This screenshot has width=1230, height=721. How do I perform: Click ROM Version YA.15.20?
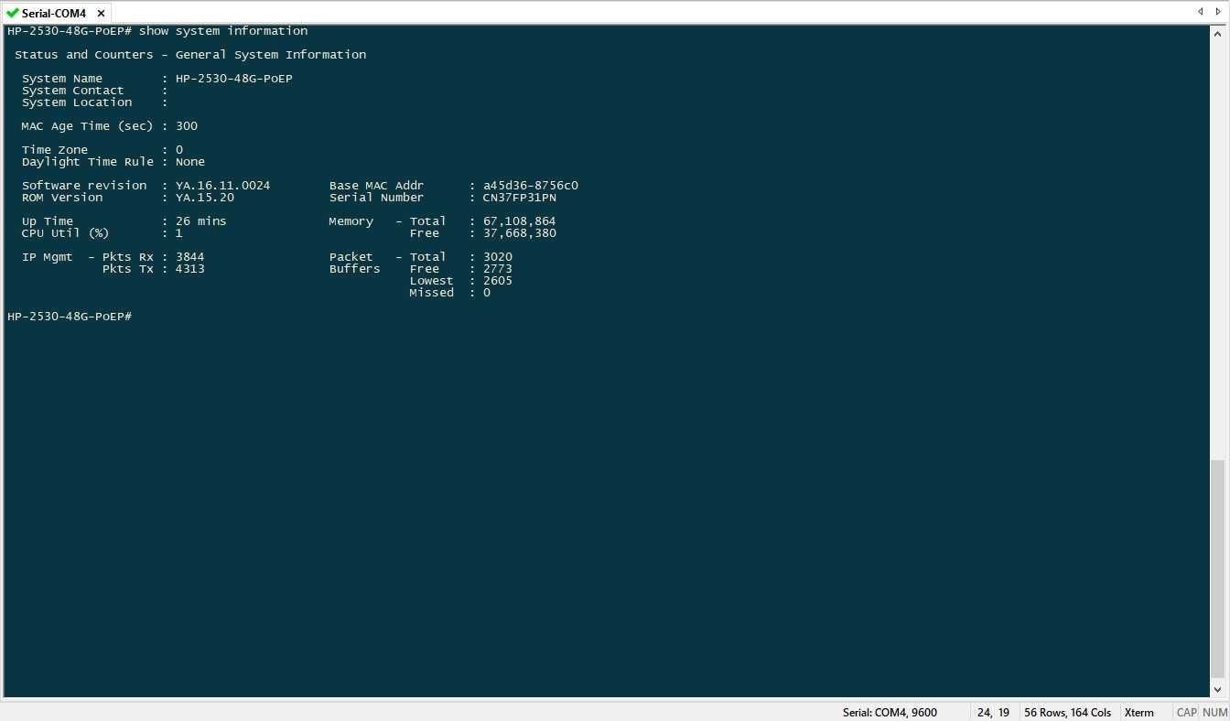point(205,198)
